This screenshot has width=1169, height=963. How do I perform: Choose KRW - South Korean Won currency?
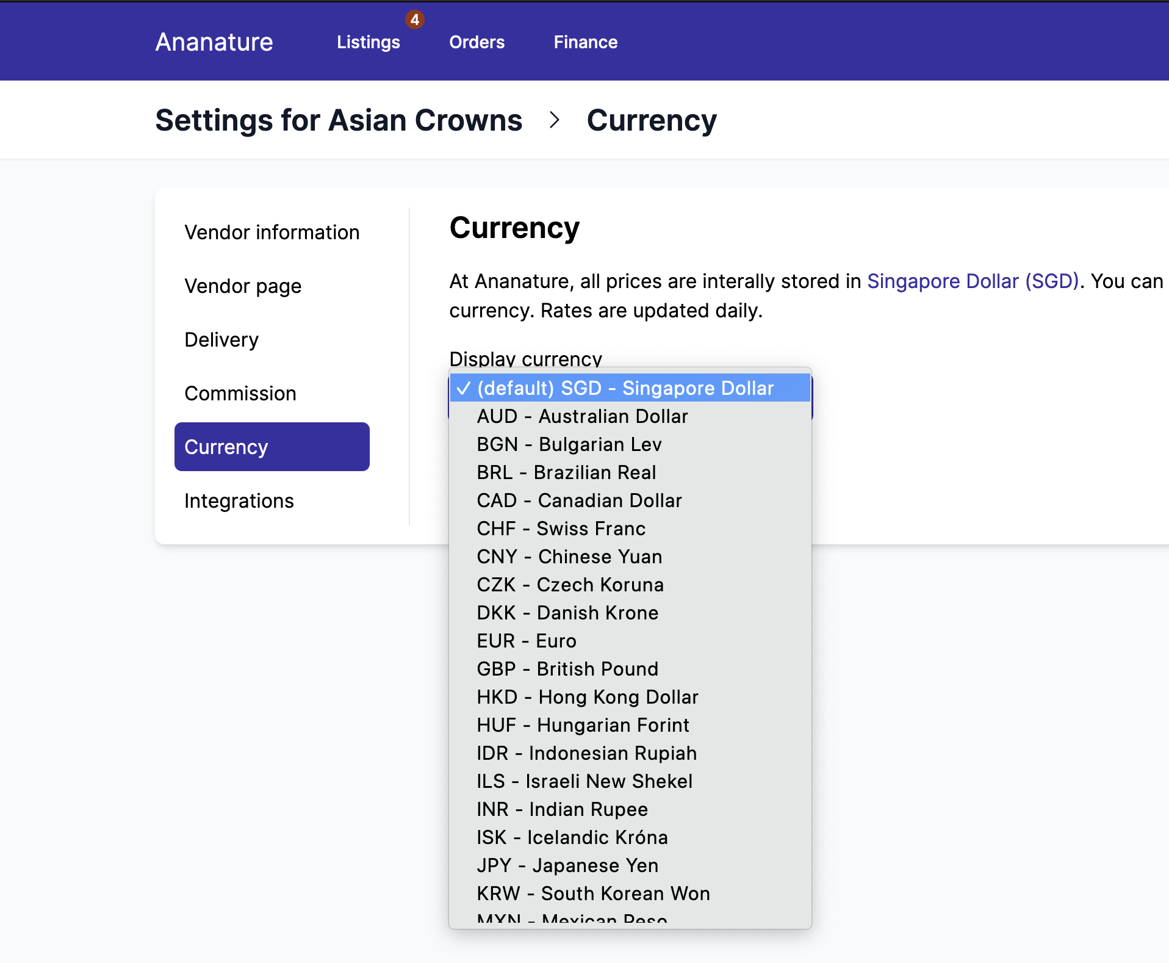click(x=593, y=893)
